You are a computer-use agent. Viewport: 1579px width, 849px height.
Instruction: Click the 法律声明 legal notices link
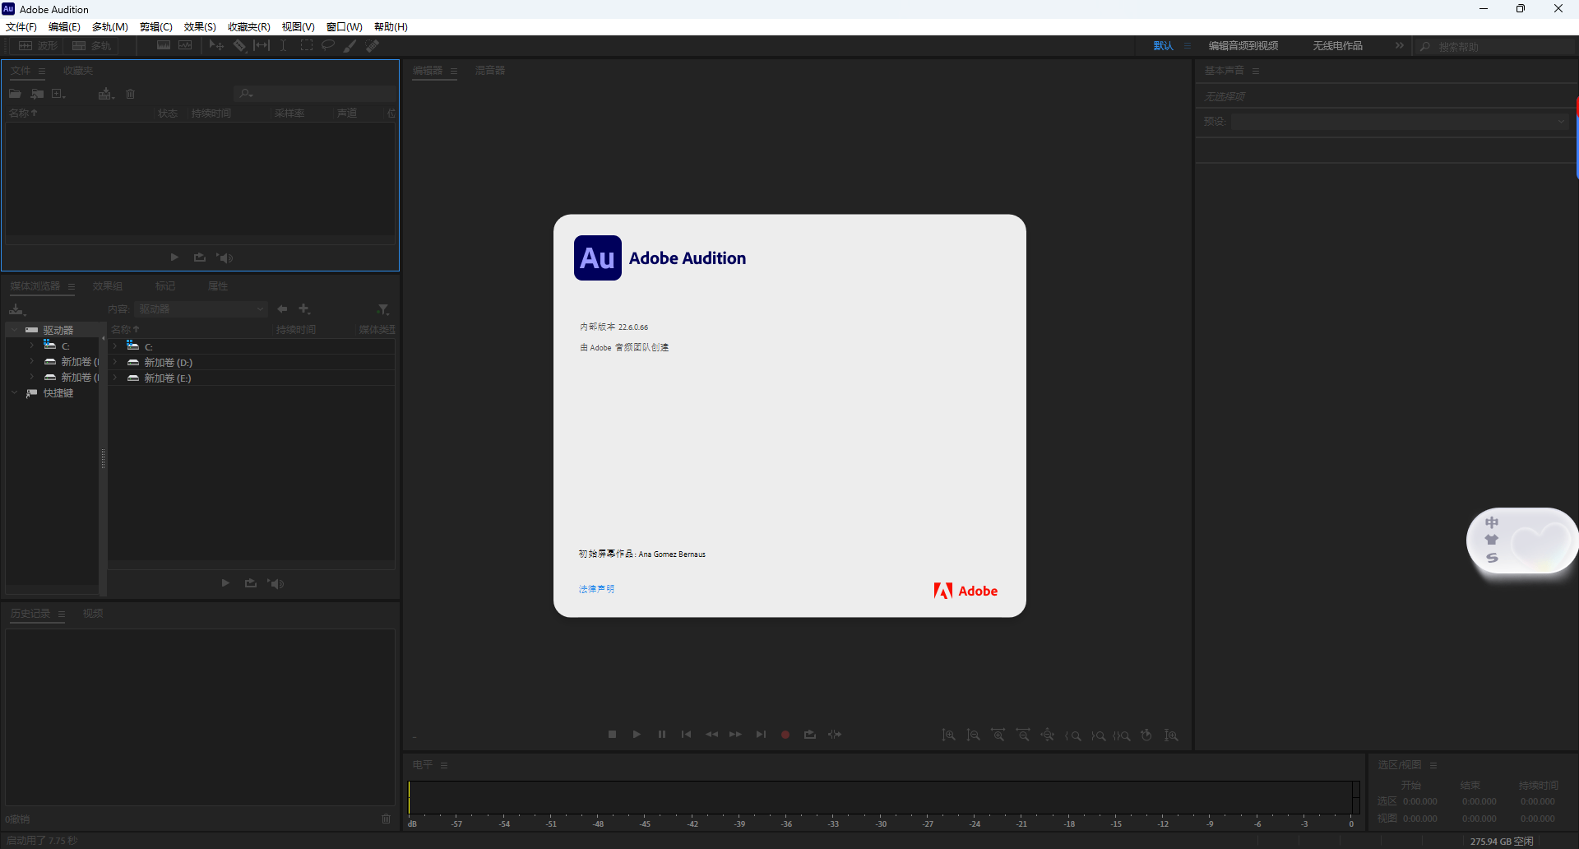(595, 589)
